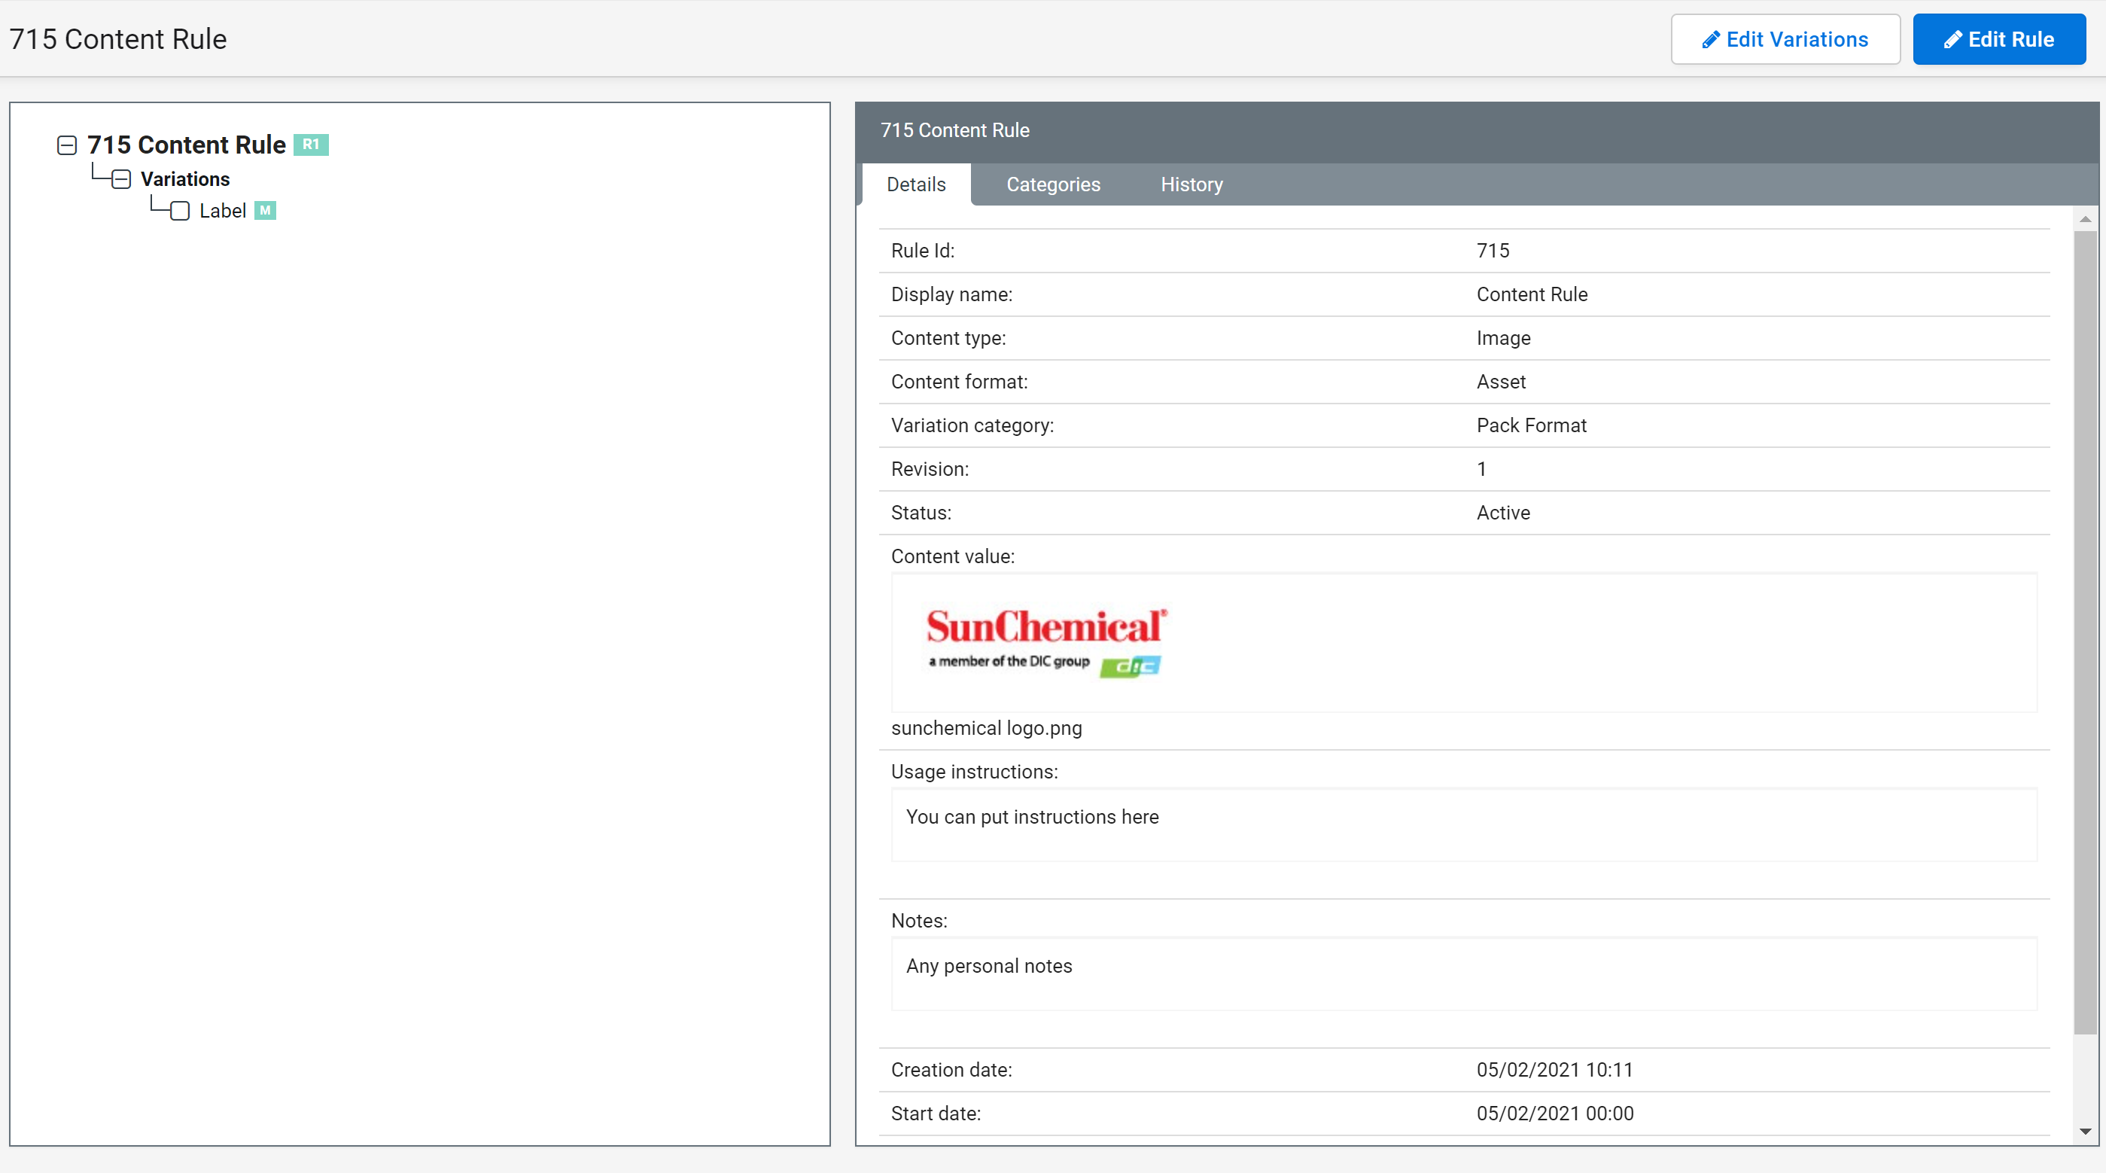Click pencil icon in Edit Variations button
The image size is (2106, 1173).
tap(1710, 39)
